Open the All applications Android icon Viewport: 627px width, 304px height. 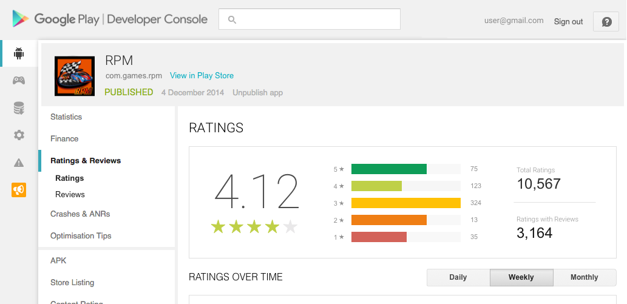point(19,53)
